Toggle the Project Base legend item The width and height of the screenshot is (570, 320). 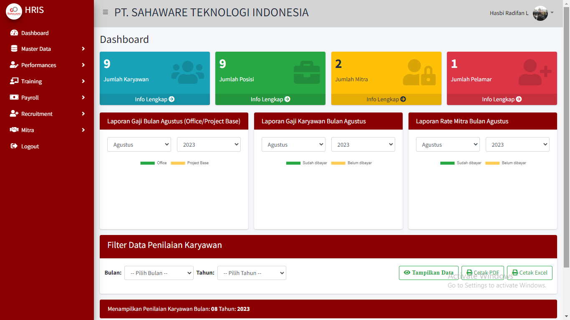[189, 163]
